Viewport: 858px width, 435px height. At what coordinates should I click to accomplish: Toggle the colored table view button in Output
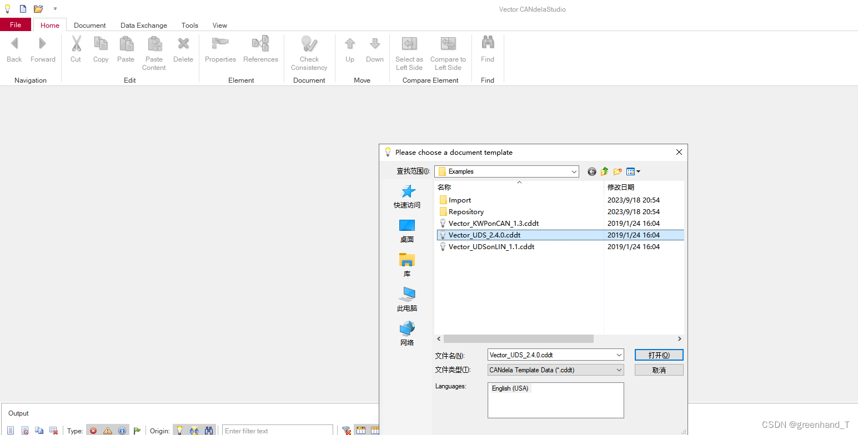(361, 431)
